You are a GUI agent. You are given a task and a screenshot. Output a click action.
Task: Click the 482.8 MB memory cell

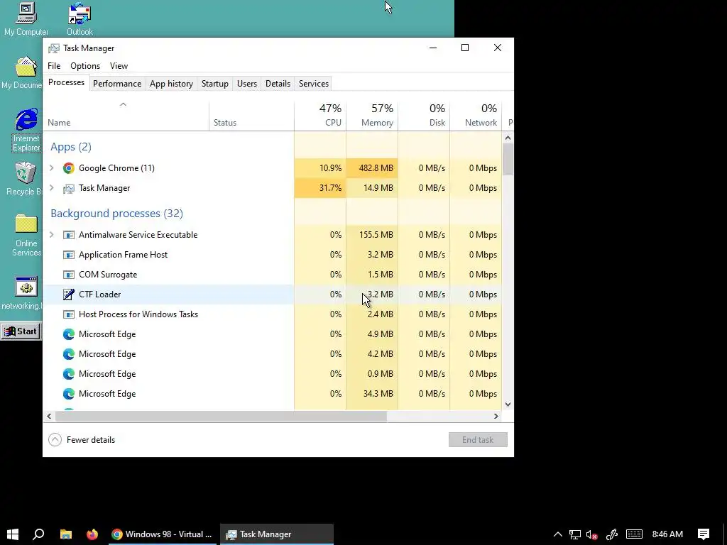(372, 168)
